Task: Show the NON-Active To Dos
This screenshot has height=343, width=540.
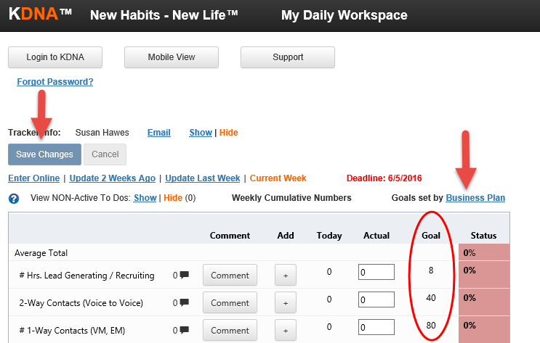Action: tap(145, 198)
